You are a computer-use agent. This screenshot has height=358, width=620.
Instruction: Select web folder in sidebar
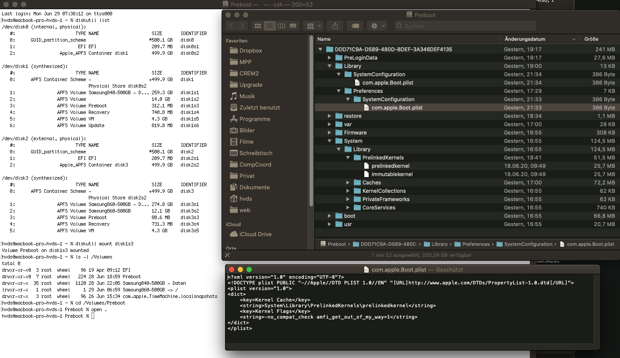(240, 210)
